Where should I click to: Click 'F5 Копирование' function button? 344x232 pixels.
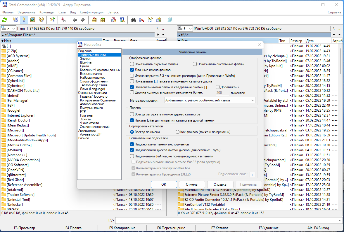tap(122, 228)
